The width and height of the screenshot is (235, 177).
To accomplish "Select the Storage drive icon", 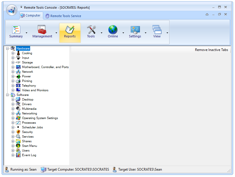I will tap(18, 62).
